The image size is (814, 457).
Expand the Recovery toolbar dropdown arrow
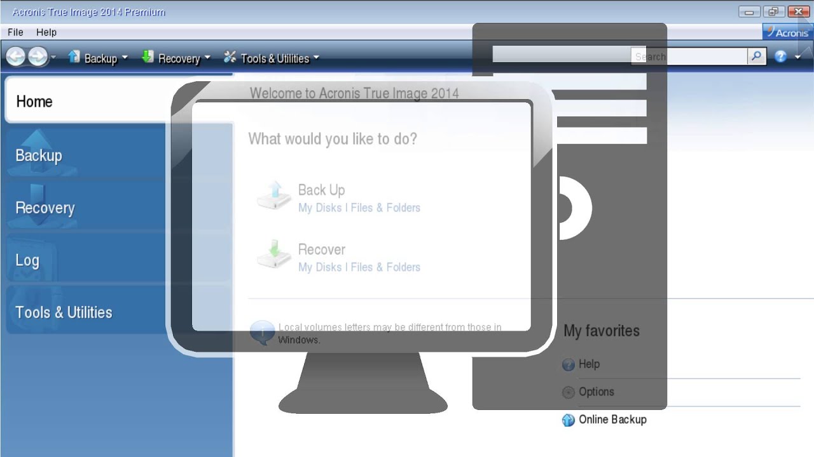[207, 58]
